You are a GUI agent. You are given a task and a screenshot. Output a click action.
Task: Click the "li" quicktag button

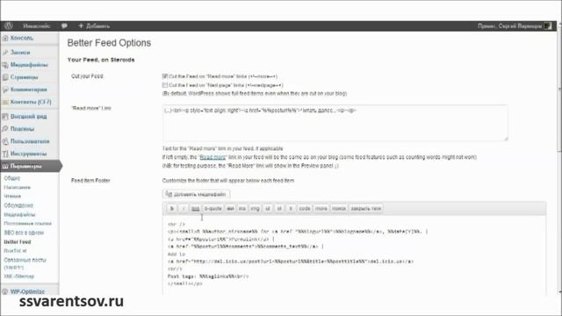291,209
